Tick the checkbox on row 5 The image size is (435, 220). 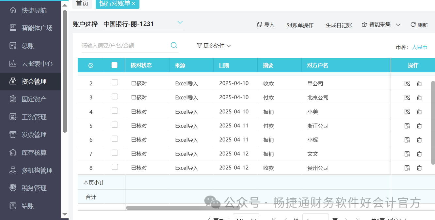point(115,125)
